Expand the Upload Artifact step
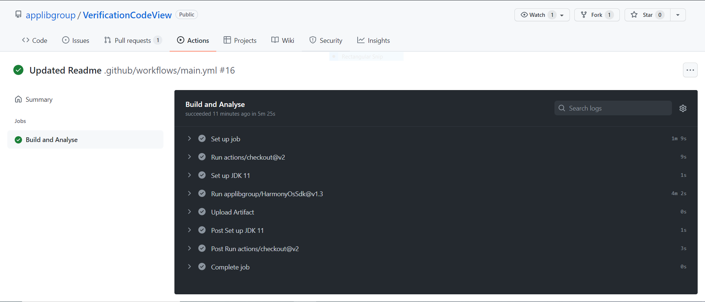The width and height of the screenshot is (705, 302). (189, 212)
